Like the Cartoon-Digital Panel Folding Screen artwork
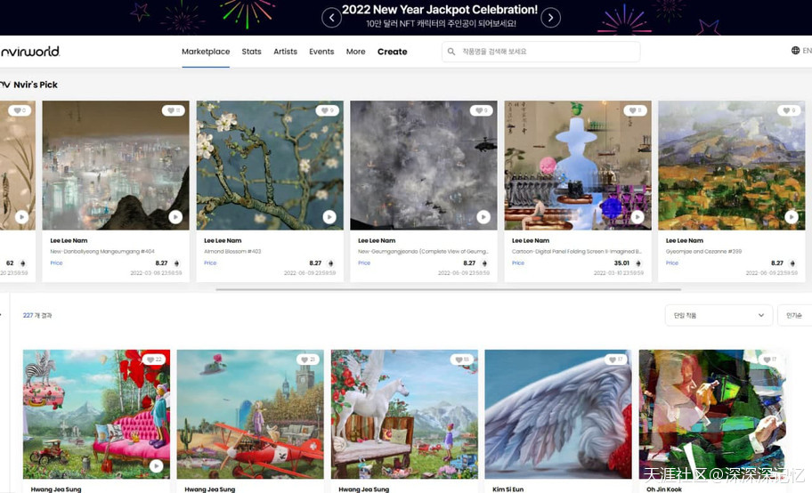This screenshot has width=812, height=493. point(635,110)
